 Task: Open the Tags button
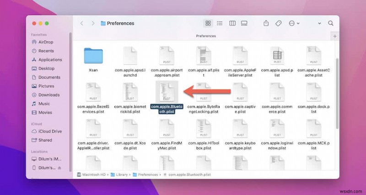278,23
